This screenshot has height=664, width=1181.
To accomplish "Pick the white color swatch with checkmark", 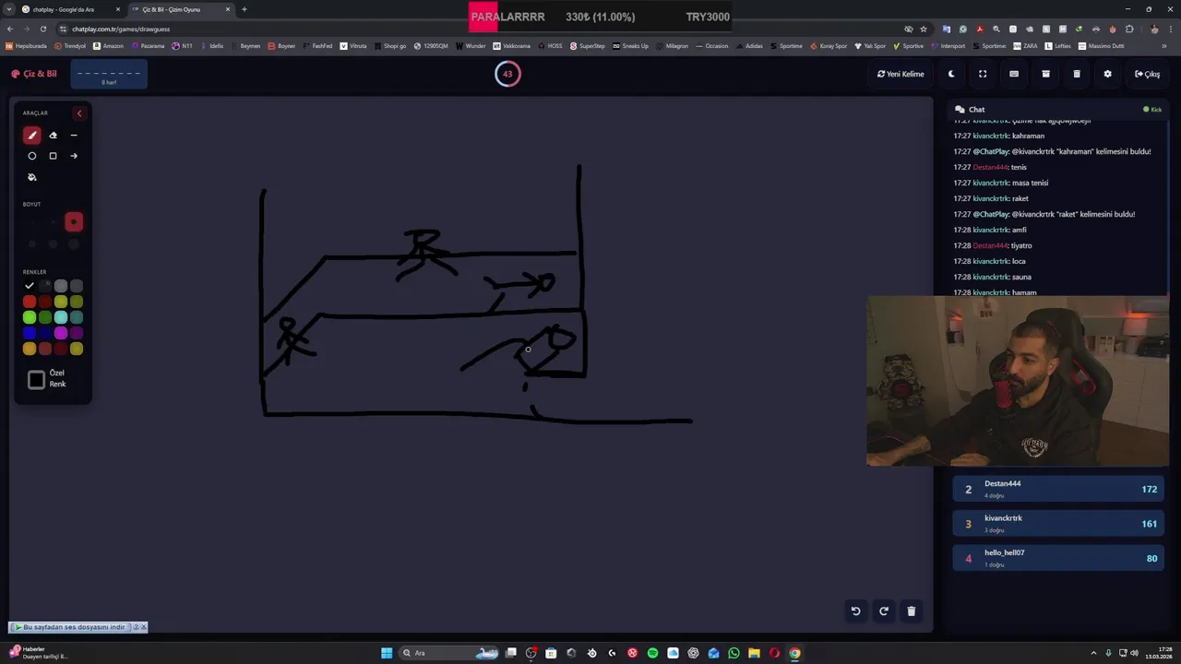I will [30, 286].
